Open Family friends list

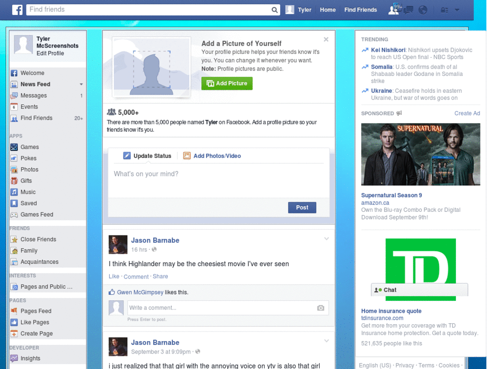[29, 251]
